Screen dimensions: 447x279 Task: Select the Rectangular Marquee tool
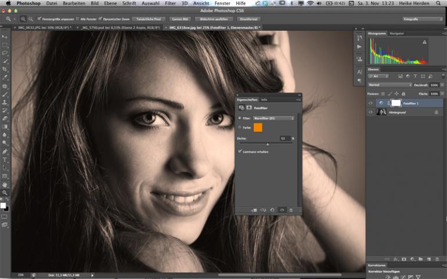[x=5, y=45]
